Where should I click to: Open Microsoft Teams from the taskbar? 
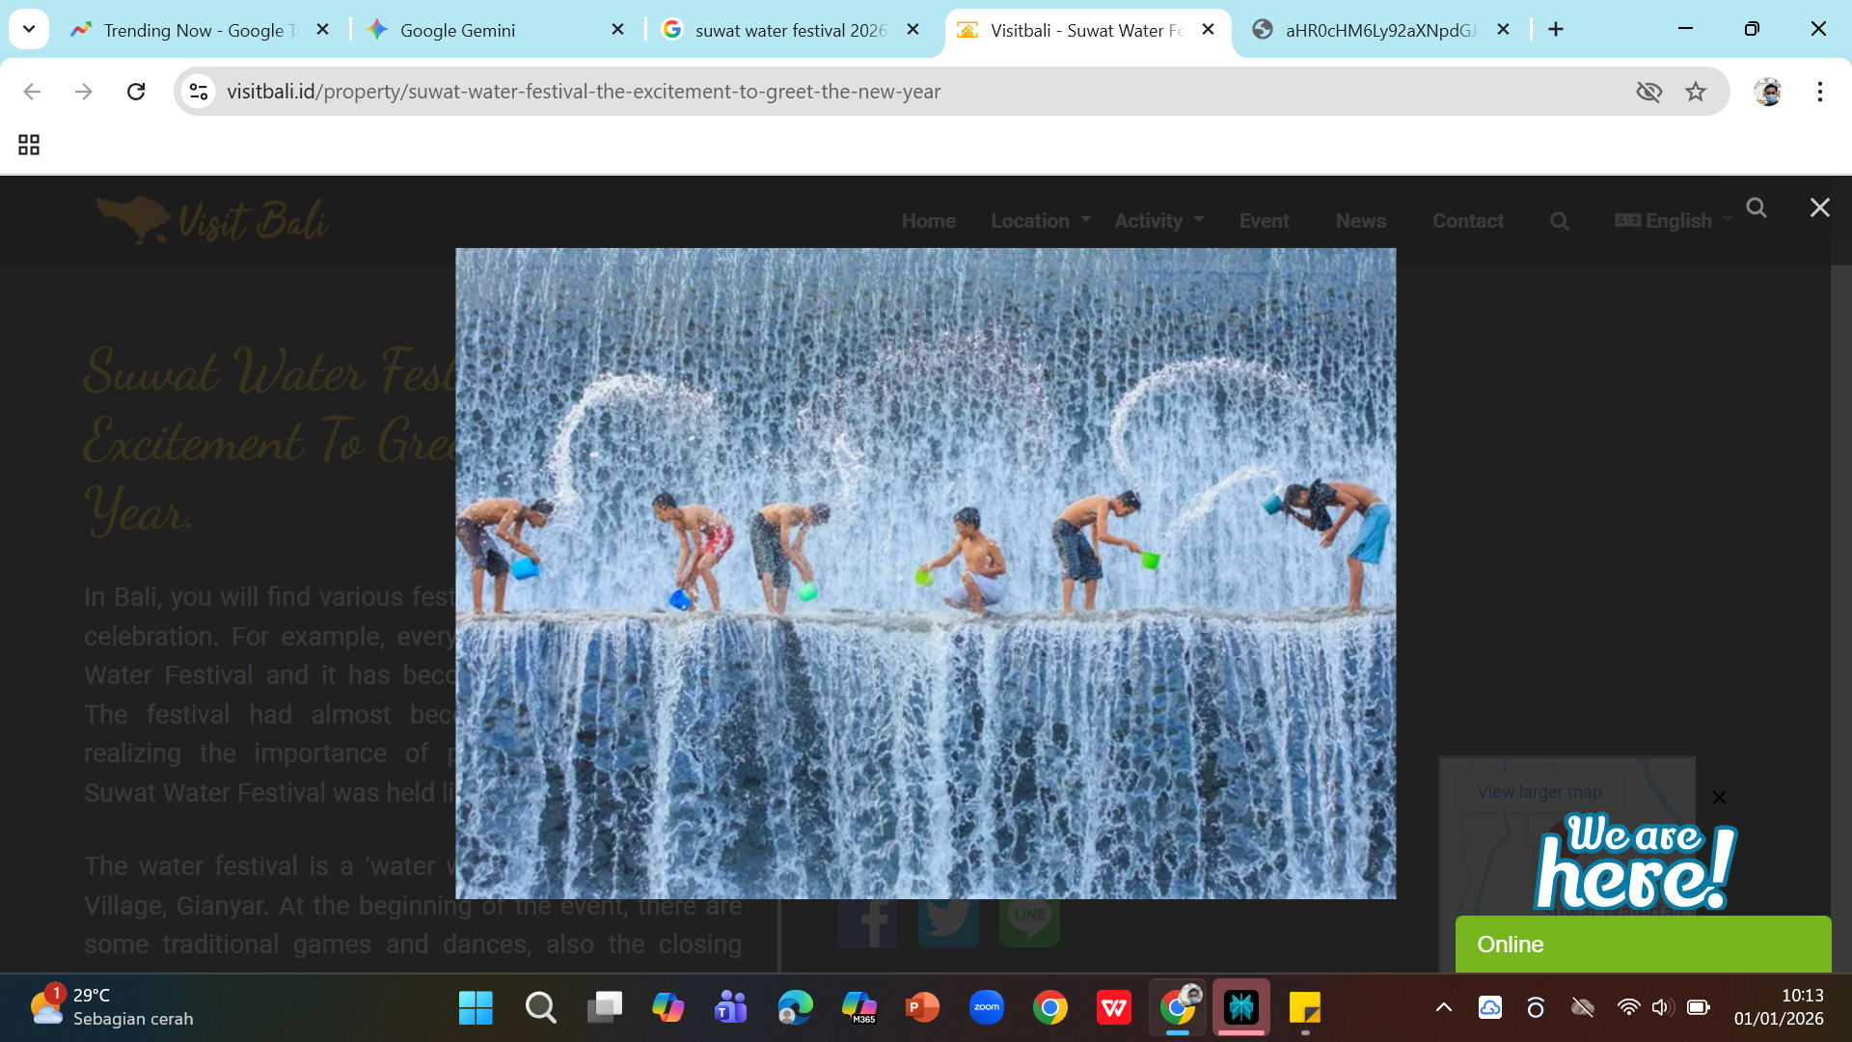[731, 1008]
